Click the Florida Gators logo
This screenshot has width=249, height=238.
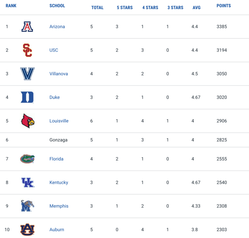click(27, 159)
